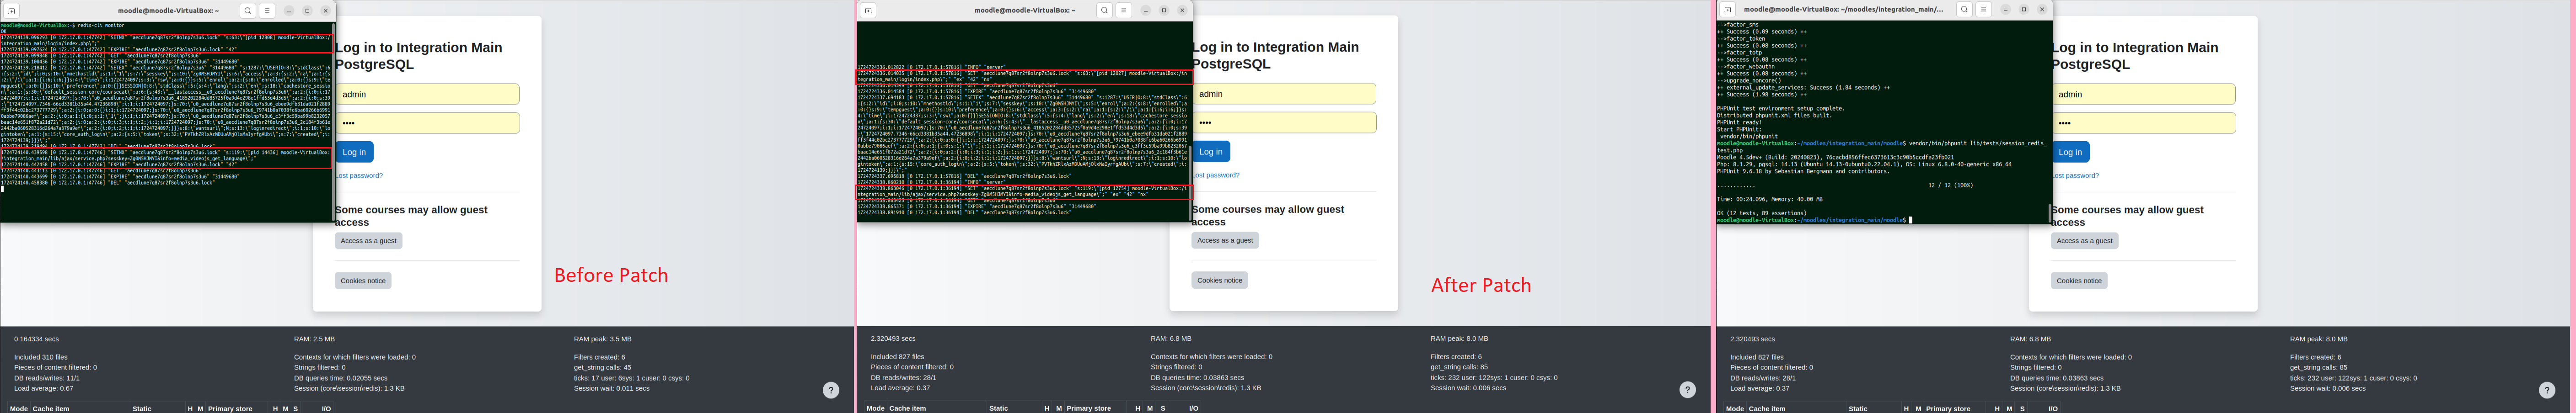Click the "DB queries time: 0.02055 secs" text
Screen dimensions: 2576x413
point(341,378)
